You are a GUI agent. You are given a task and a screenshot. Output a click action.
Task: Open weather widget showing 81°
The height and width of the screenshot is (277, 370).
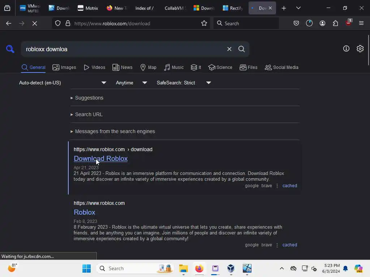tap(12, 268)
